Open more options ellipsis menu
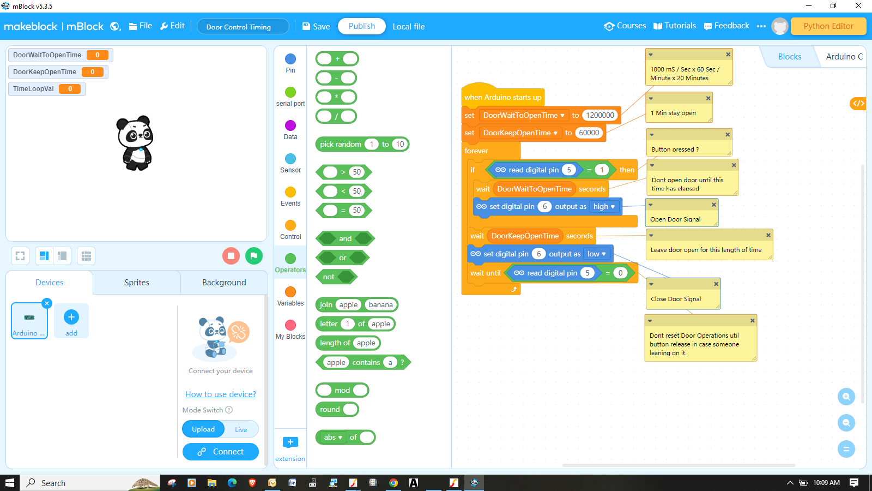 (x=761, y=26)
